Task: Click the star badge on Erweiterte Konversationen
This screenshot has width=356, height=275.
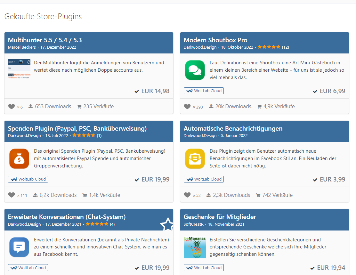Action: pyautogui.click(x=167, y=224)
